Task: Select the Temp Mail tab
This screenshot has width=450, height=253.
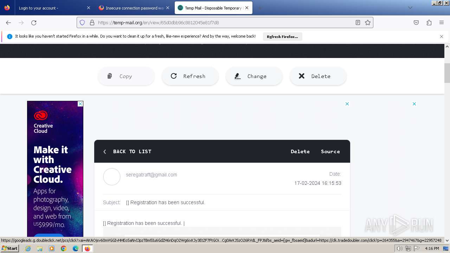Action: [x=213, y=8]
